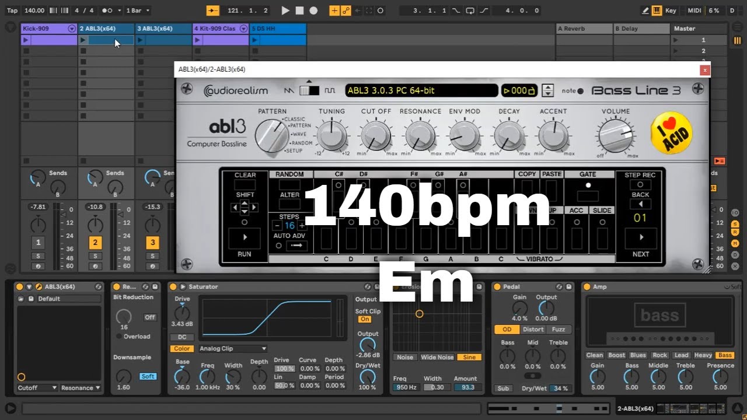Image resolution: width=747 pixels, height=420 pixels.
Task: Launch clip in 5 DS HH track
Action: [x=254, y=40]
